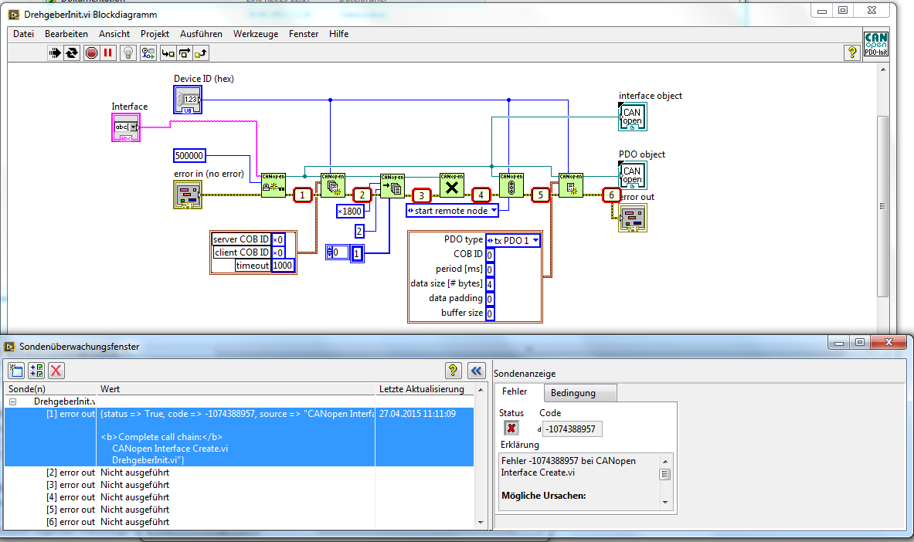Screen dimensions: 914x542
Task: Switch to the Bedingung tab
Action: (573, 392)
